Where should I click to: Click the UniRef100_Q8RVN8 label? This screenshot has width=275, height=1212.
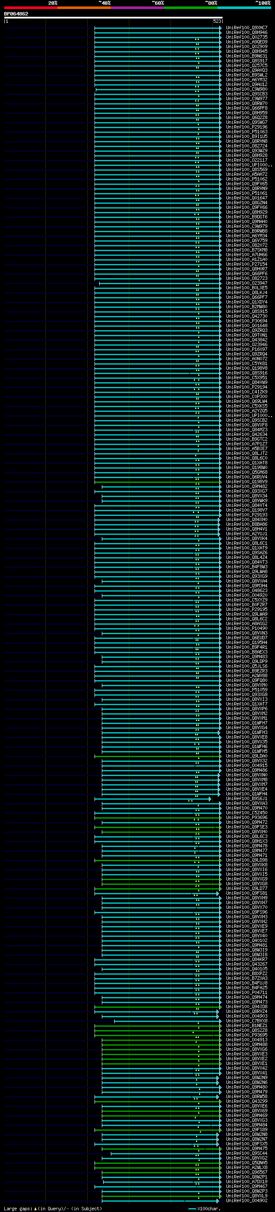pyautogui.click(x=246, y=141)
